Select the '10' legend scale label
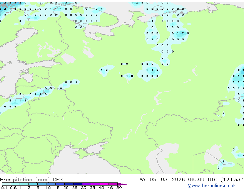This screenshot has height=189, width=244. coord(48,187)
